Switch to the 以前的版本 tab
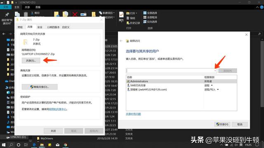The image size is (264, 148). tap(53, 27)
